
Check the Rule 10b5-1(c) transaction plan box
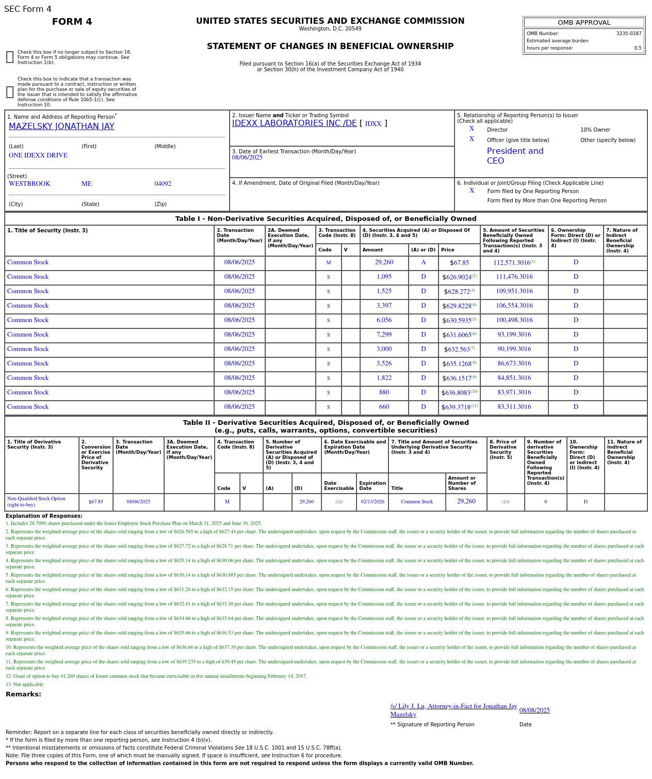[10, 92]
